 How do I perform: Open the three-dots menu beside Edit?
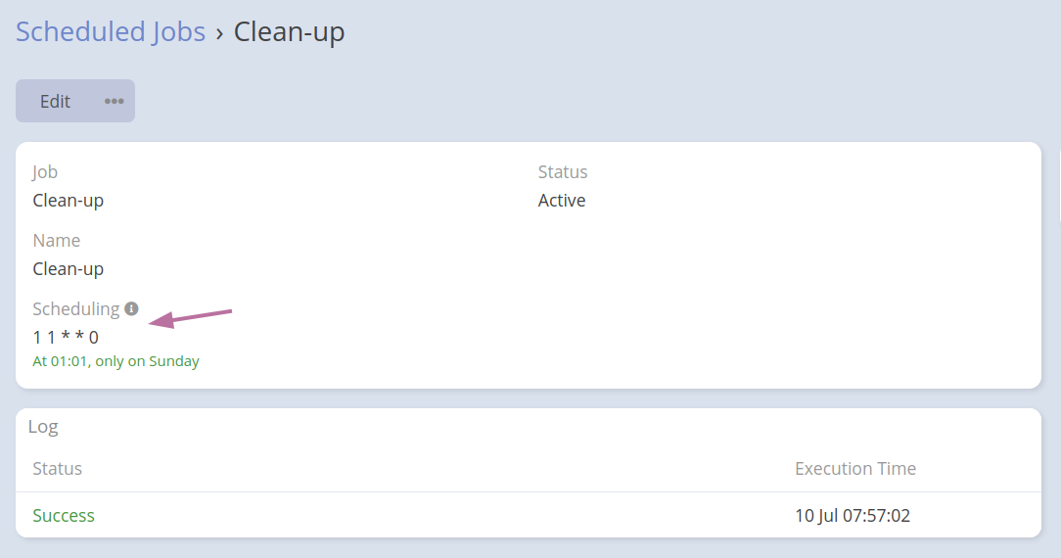(115, 101)
